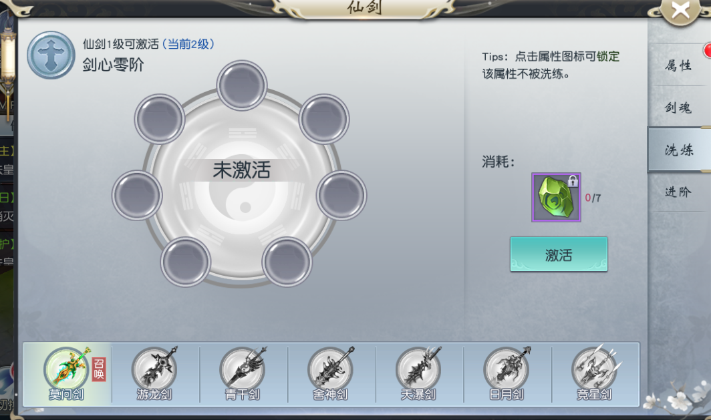Lock the rightmost attribute orb
This screenshot has height=420, width=711.
point(341,195)
